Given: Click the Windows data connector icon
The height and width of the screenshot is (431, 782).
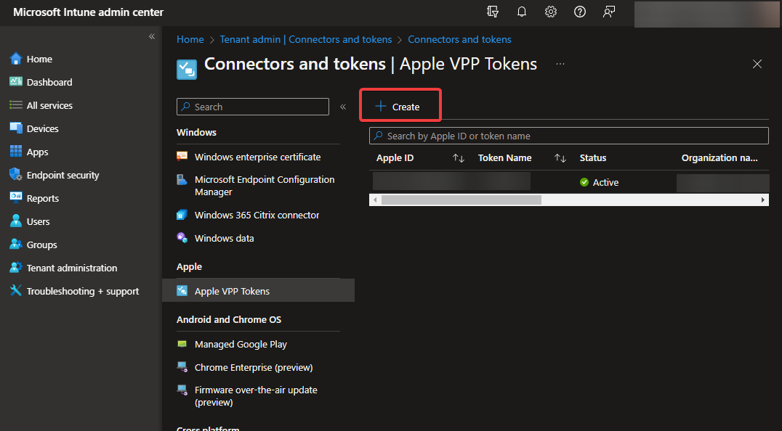Looking at the screenshot, I should click(182, 237).
